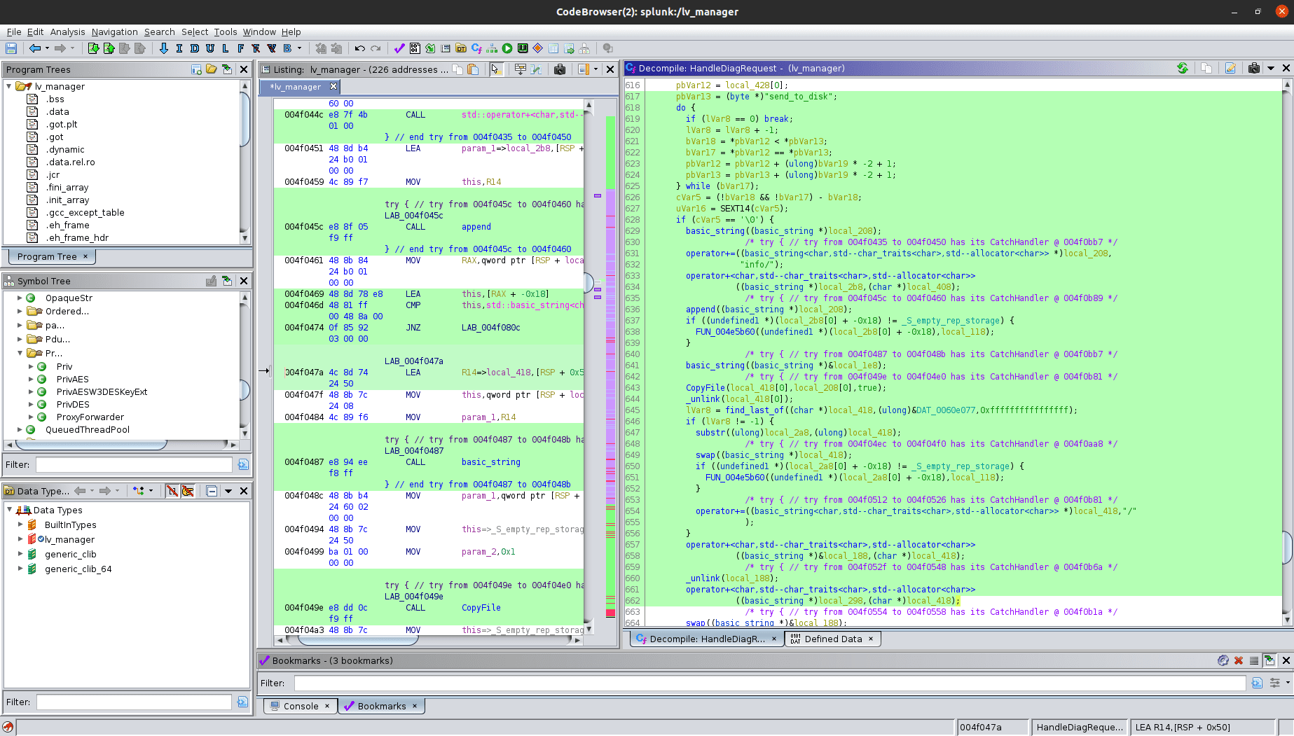The width and height of the screenshot is (1294, 736).
Task: Click the Symbol Tree filter input field
Action: (x=134, y=465)
